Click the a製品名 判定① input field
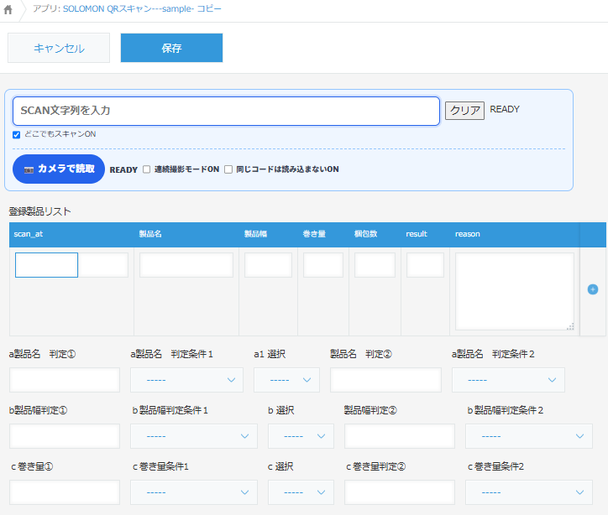This screenshot has width=608, height=515. [65, 380]
